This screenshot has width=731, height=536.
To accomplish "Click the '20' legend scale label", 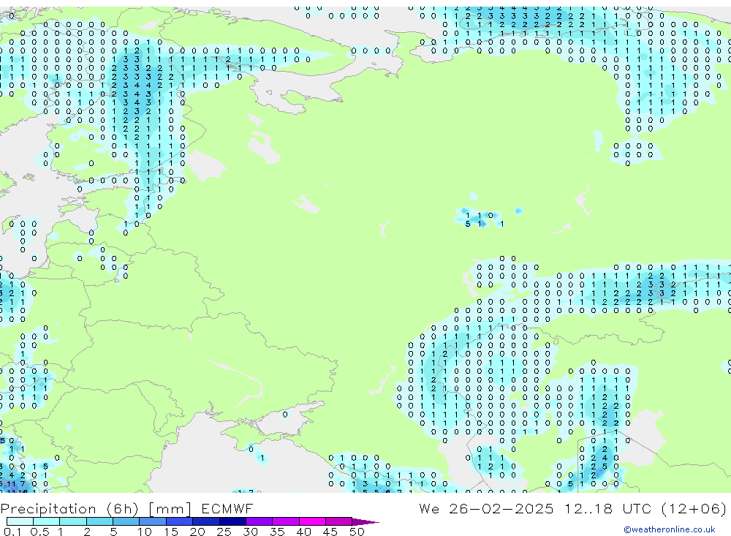I will point(197,532).
